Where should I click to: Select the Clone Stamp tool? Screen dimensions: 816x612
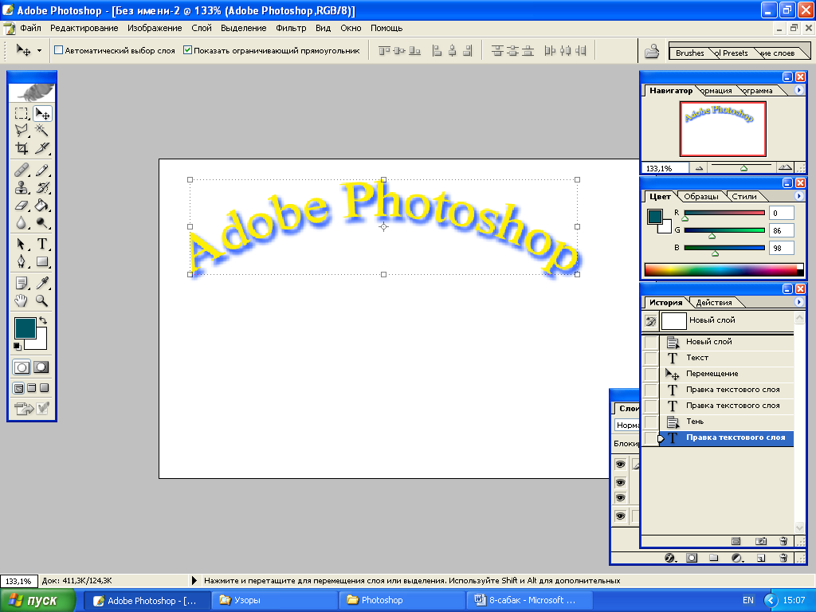pyautogui.click(x=22, y=187)
